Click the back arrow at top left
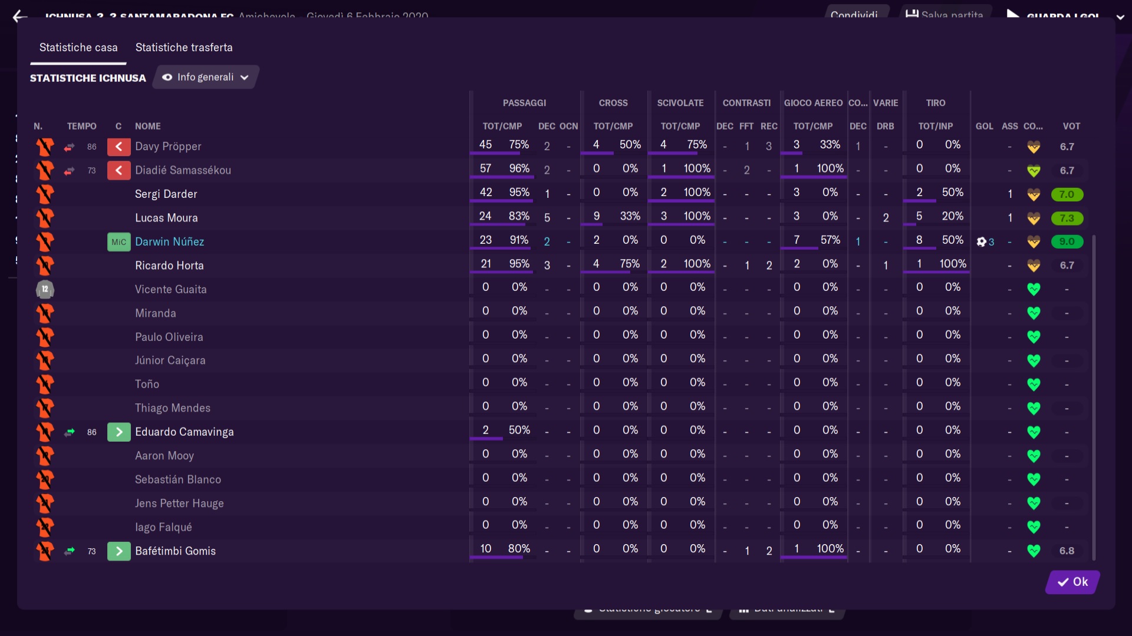This screenshot has height=636, width=1132. coord(20,16)
